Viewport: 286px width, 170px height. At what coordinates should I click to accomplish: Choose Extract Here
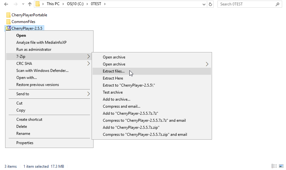pos(152,78)
